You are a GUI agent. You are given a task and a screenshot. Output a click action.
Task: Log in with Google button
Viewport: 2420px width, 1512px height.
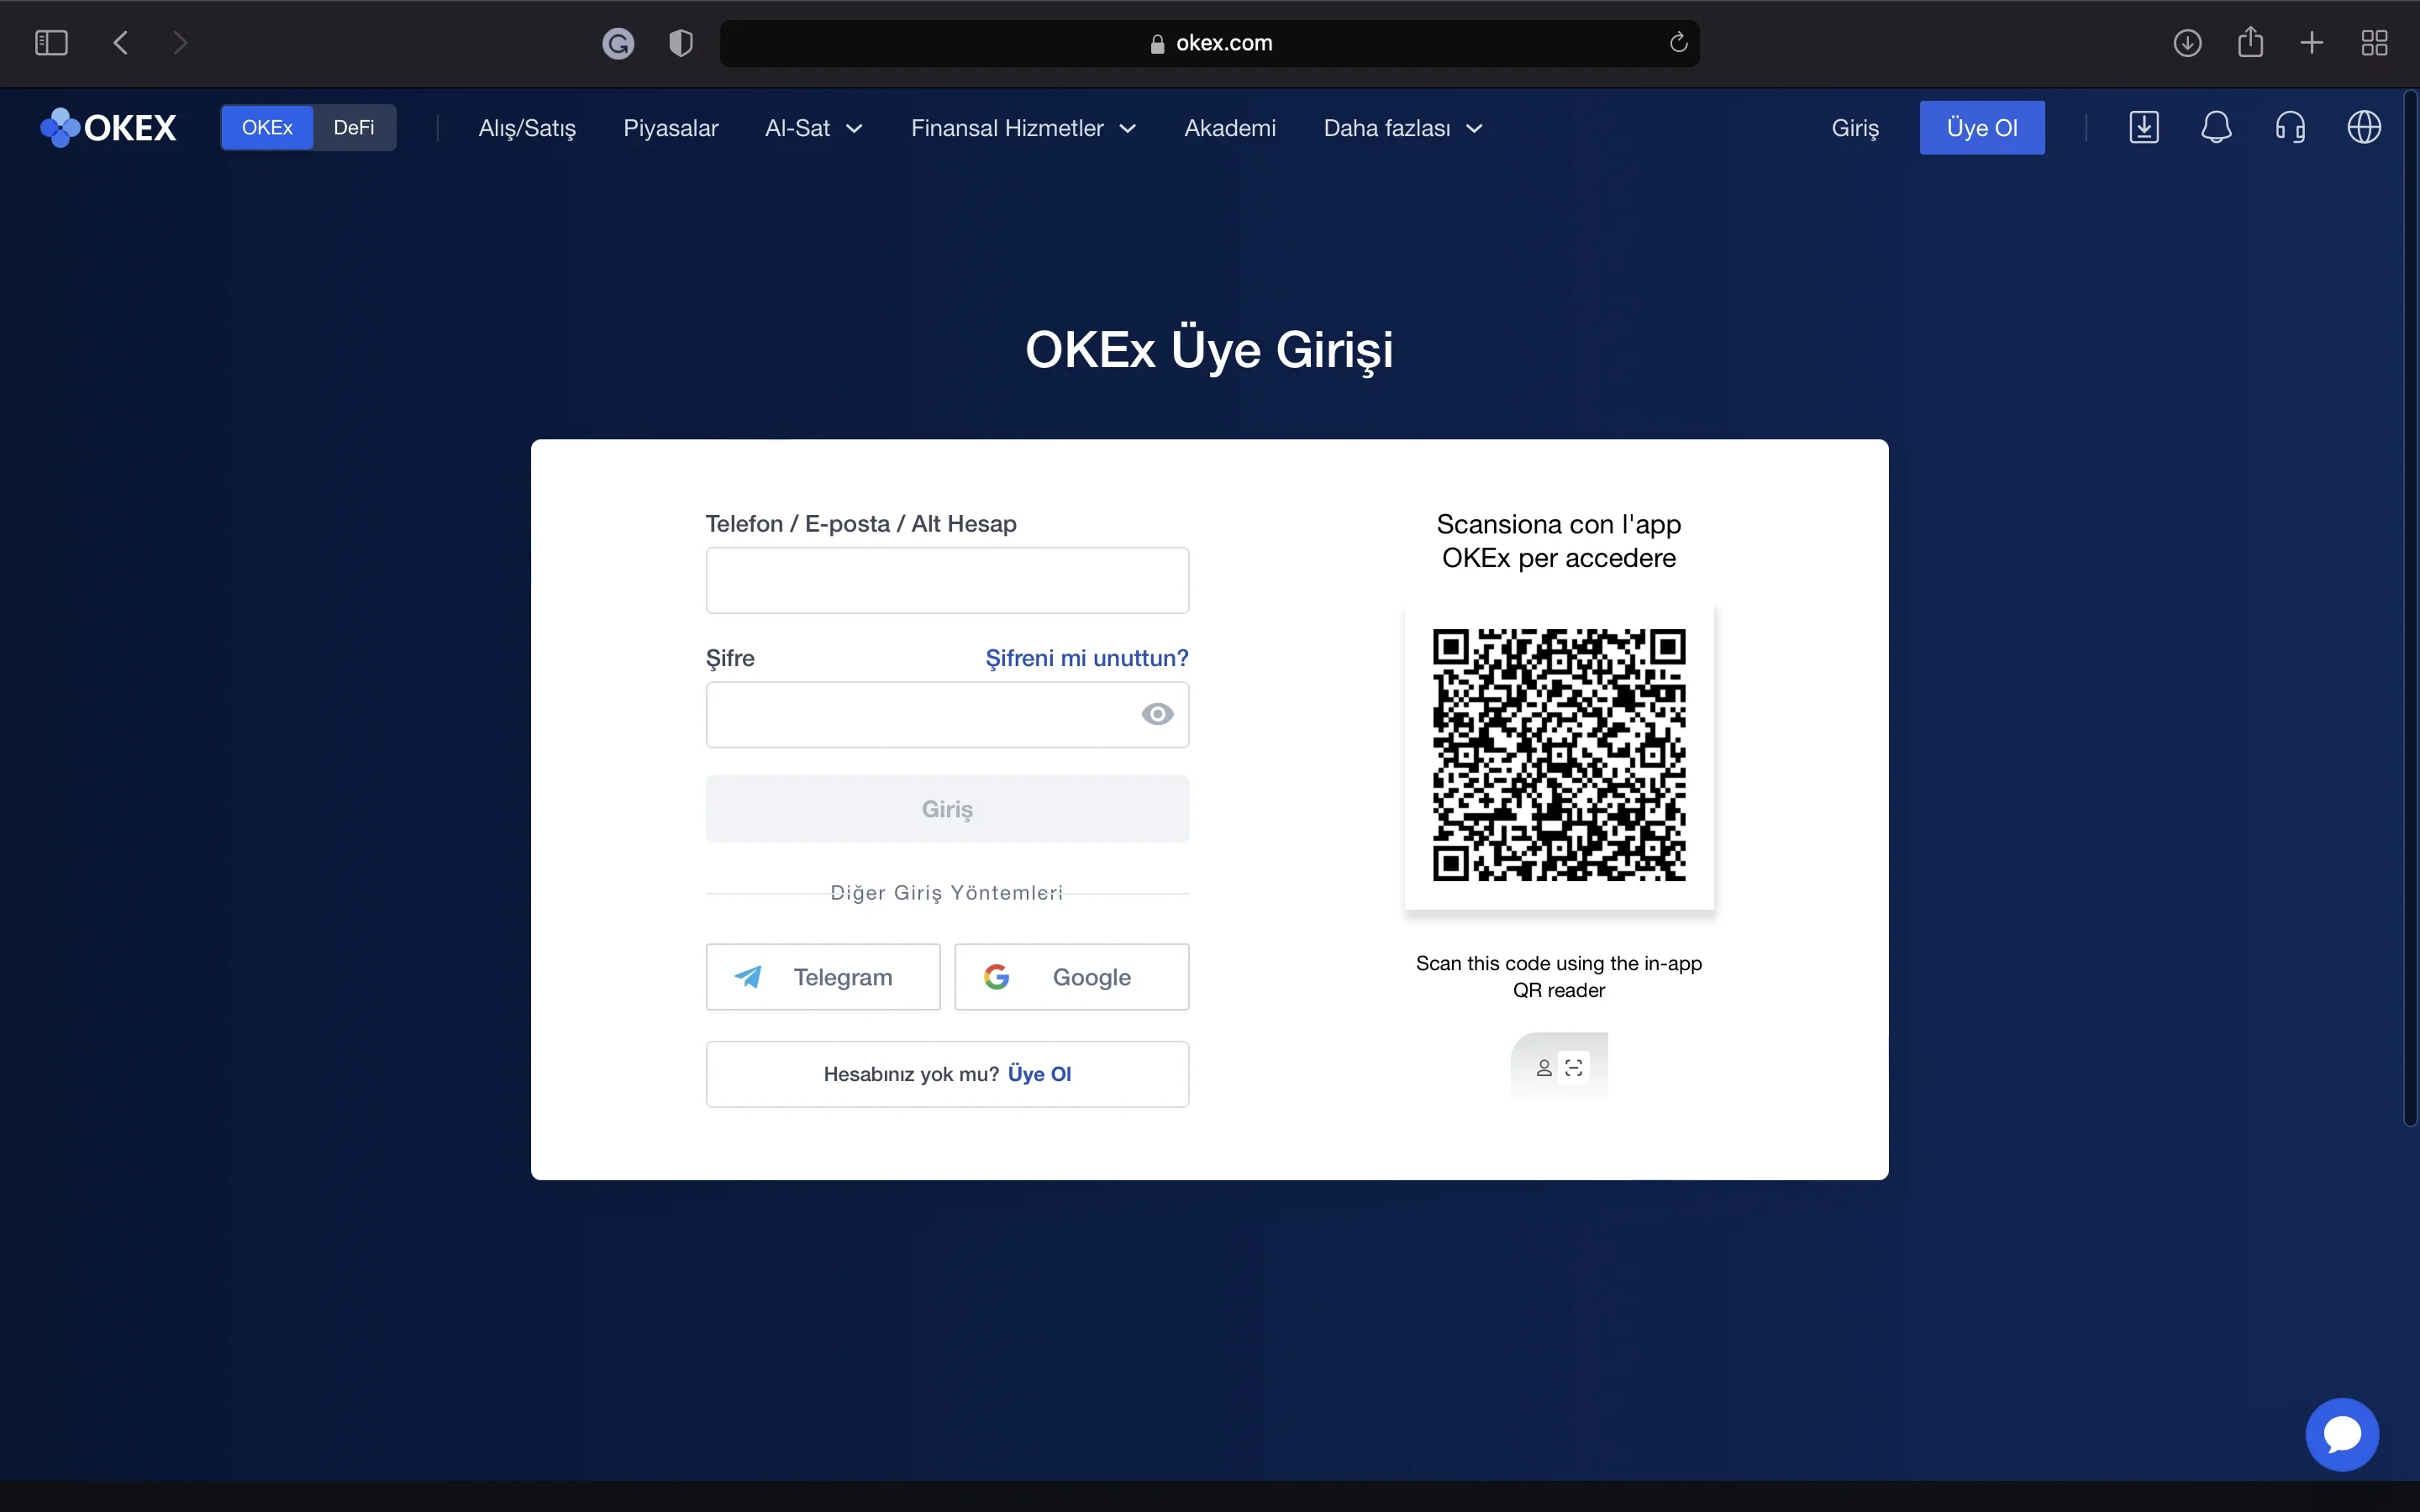click(1072, 977)
